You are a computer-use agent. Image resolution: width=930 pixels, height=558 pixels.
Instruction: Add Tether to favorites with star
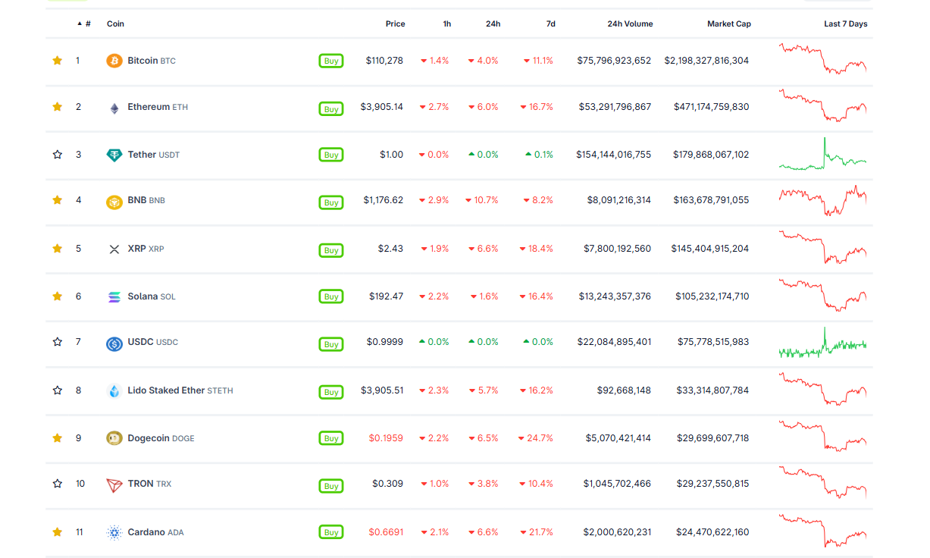pos(58,155)
